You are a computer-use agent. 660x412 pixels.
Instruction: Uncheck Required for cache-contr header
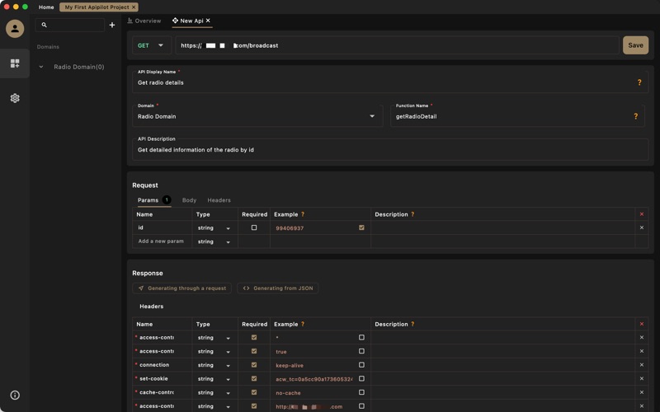pos(254,392)
